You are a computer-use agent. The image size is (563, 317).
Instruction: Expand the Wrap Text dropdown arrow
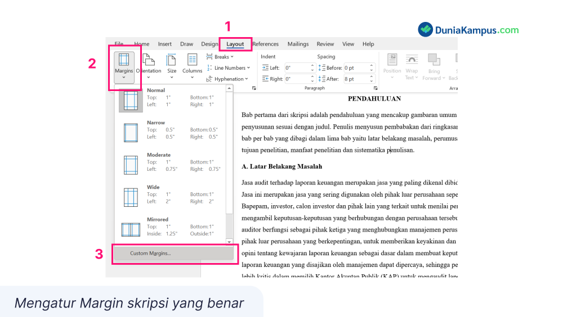pos(416,78)
